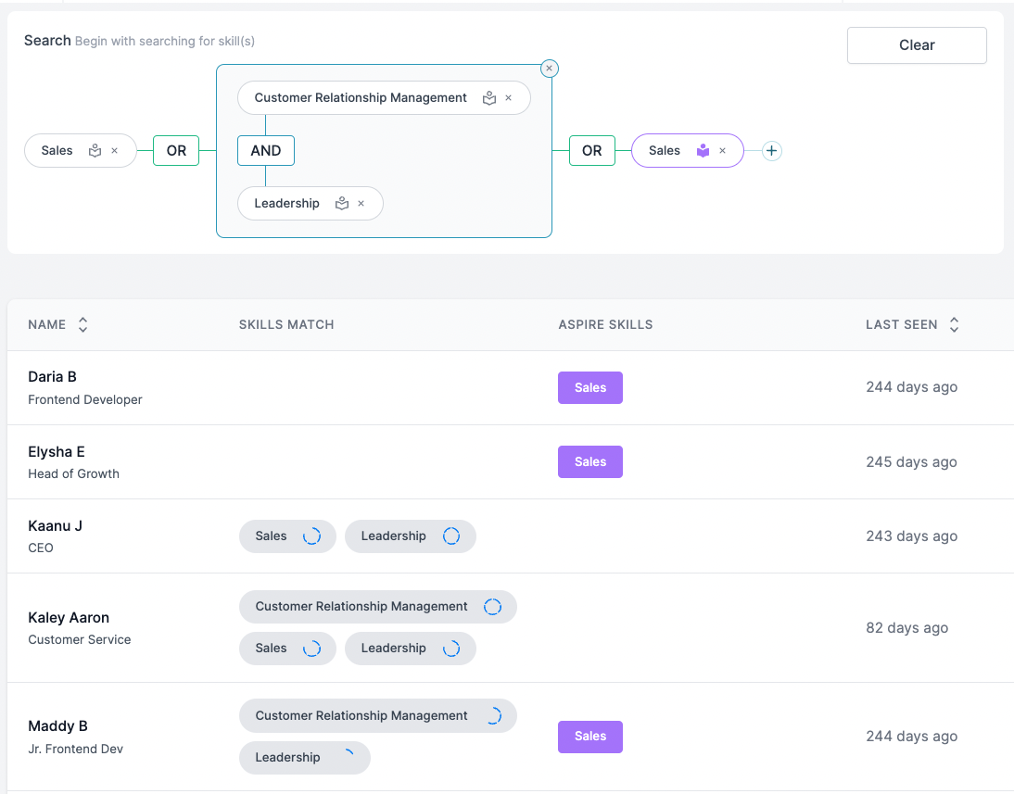Screen dimensions: 1014x794
Task: Toggle the OR operator after first Sales chip
Action: click(176, 151)
